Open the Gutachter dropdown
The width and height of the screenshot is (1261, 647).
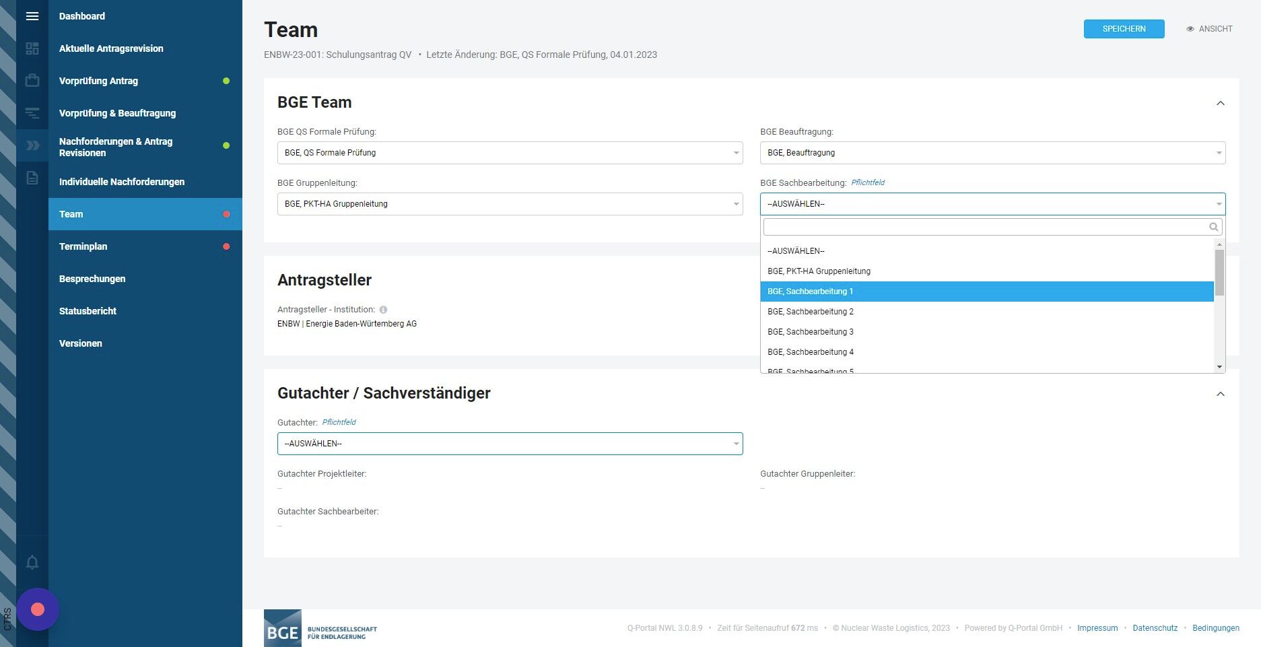[x=510, y=444]
